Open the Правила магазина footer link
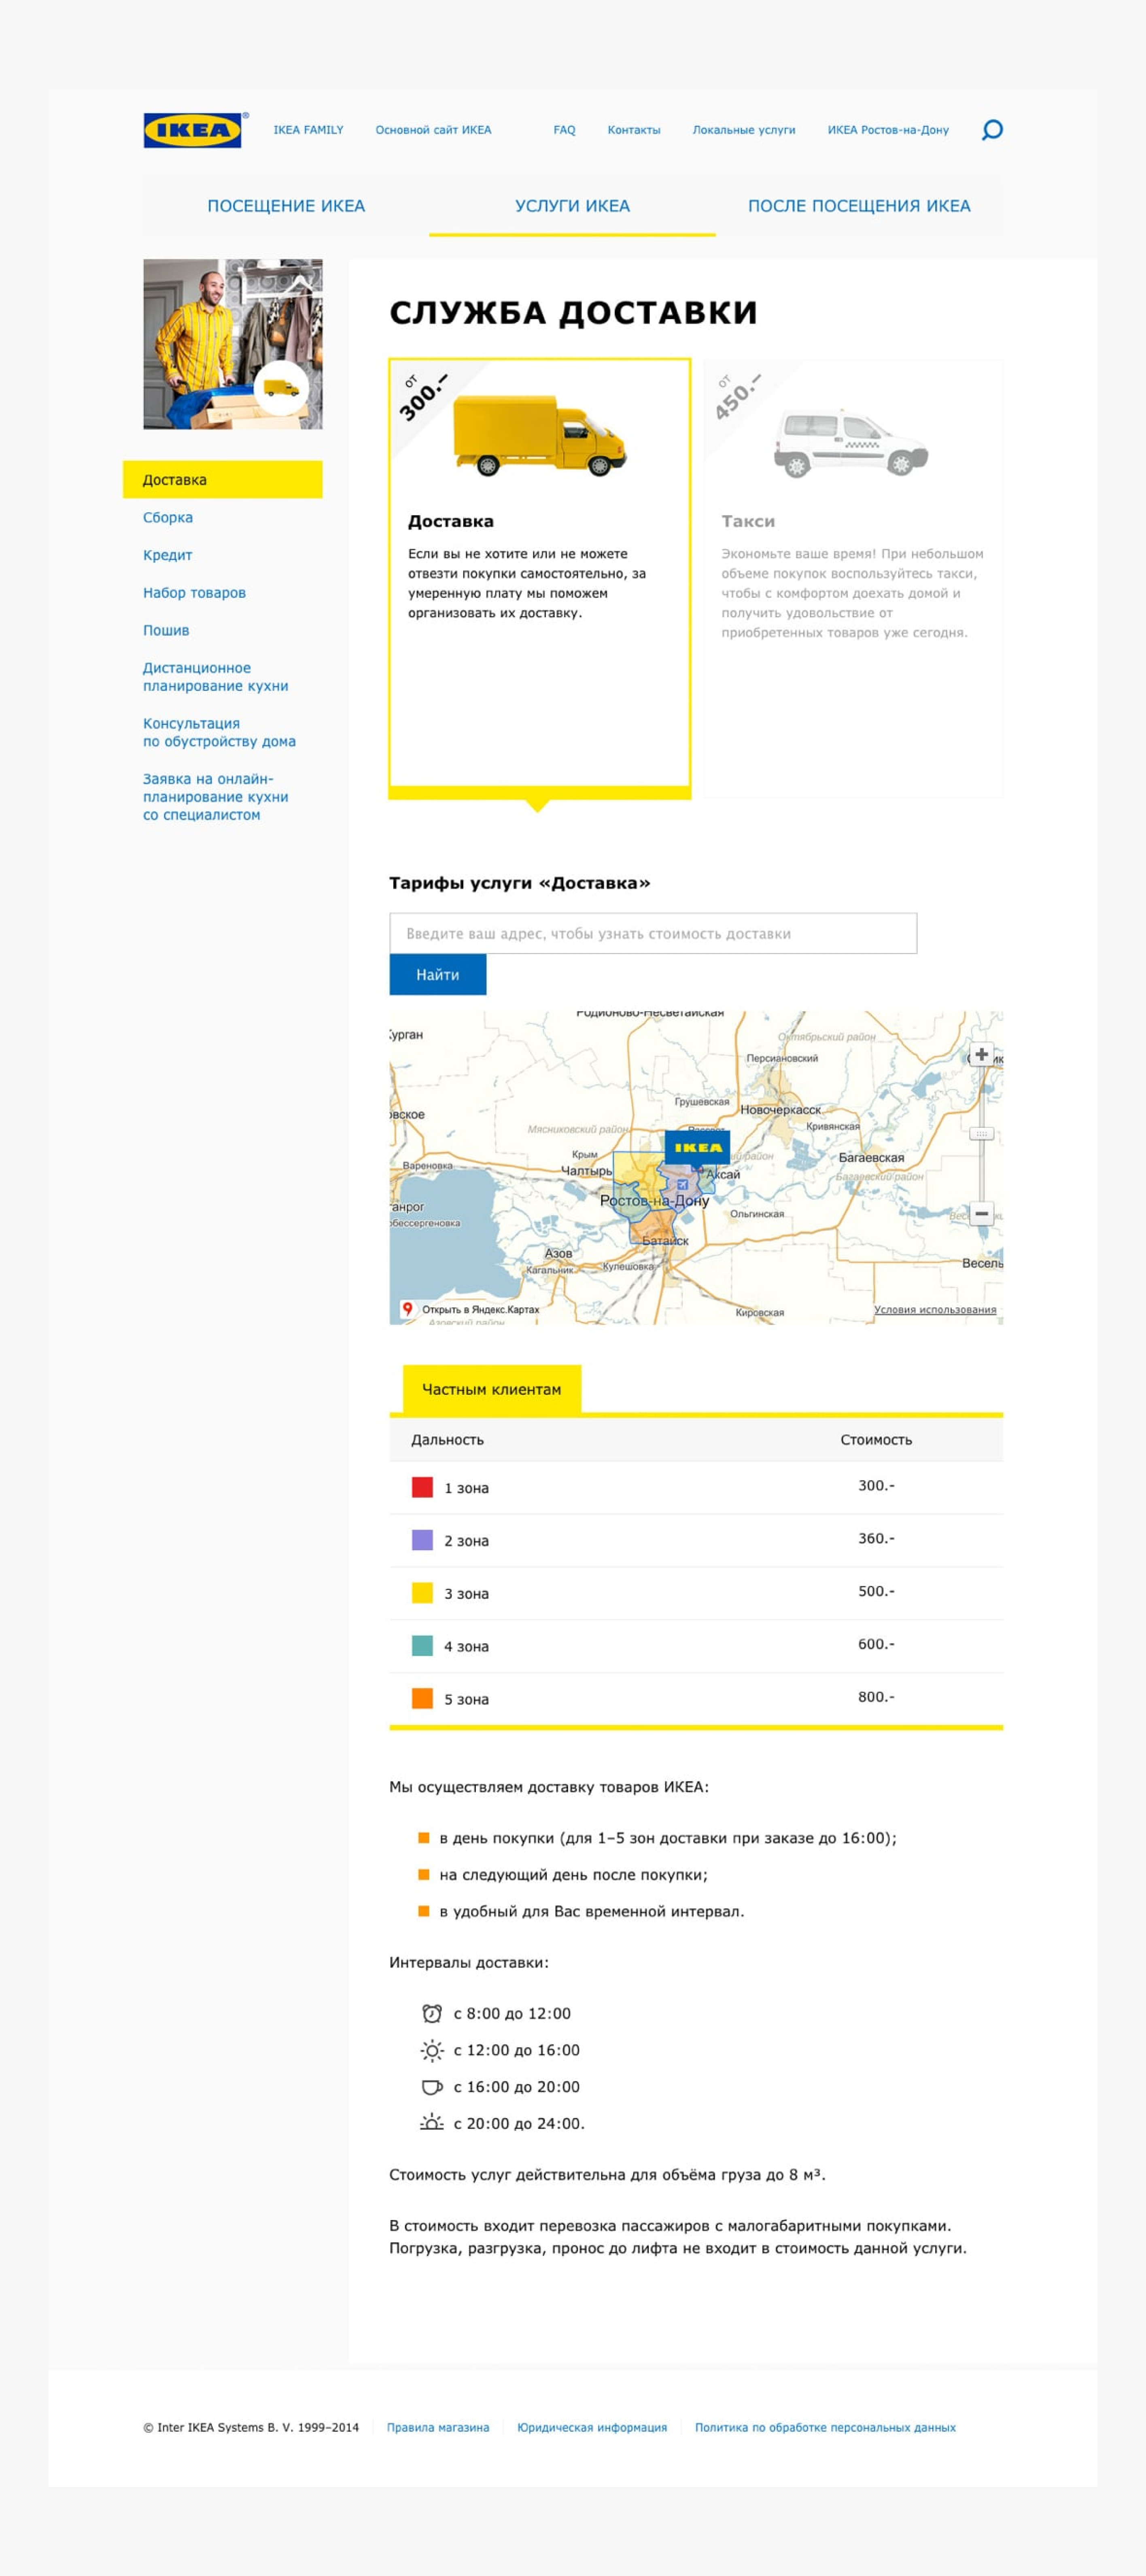The image size is (1146, 2576). tap(438, 2427)
